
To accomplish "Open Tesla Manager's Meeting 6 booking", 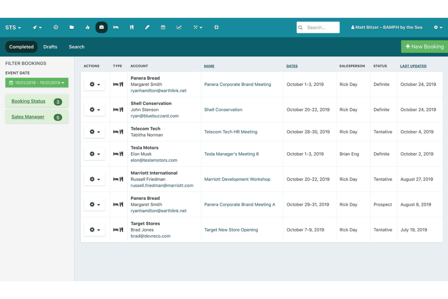I will click(x=232, y=154).
